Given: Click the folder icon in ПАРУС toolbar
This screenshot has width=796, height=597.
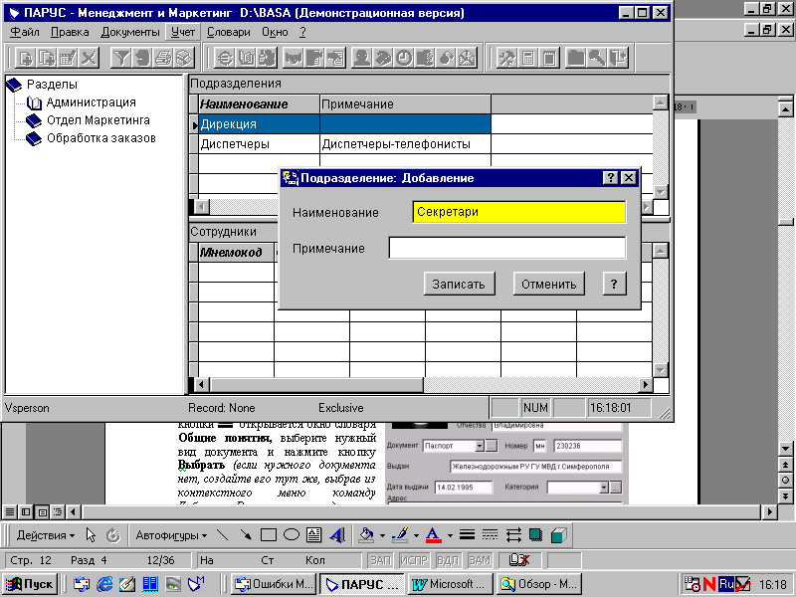Looking at the screenshot, I should click(x=576, y=58).
